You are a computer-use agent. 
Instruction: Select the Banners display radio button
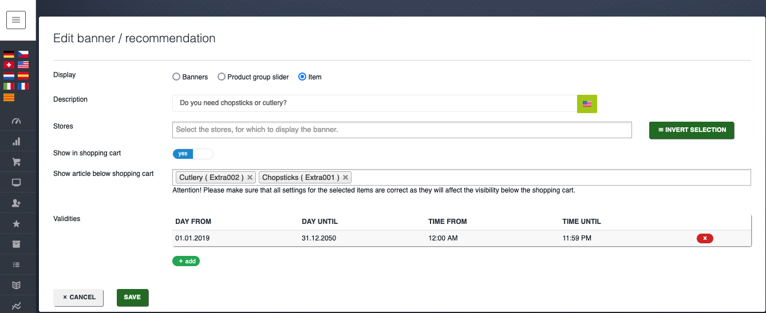176,77
